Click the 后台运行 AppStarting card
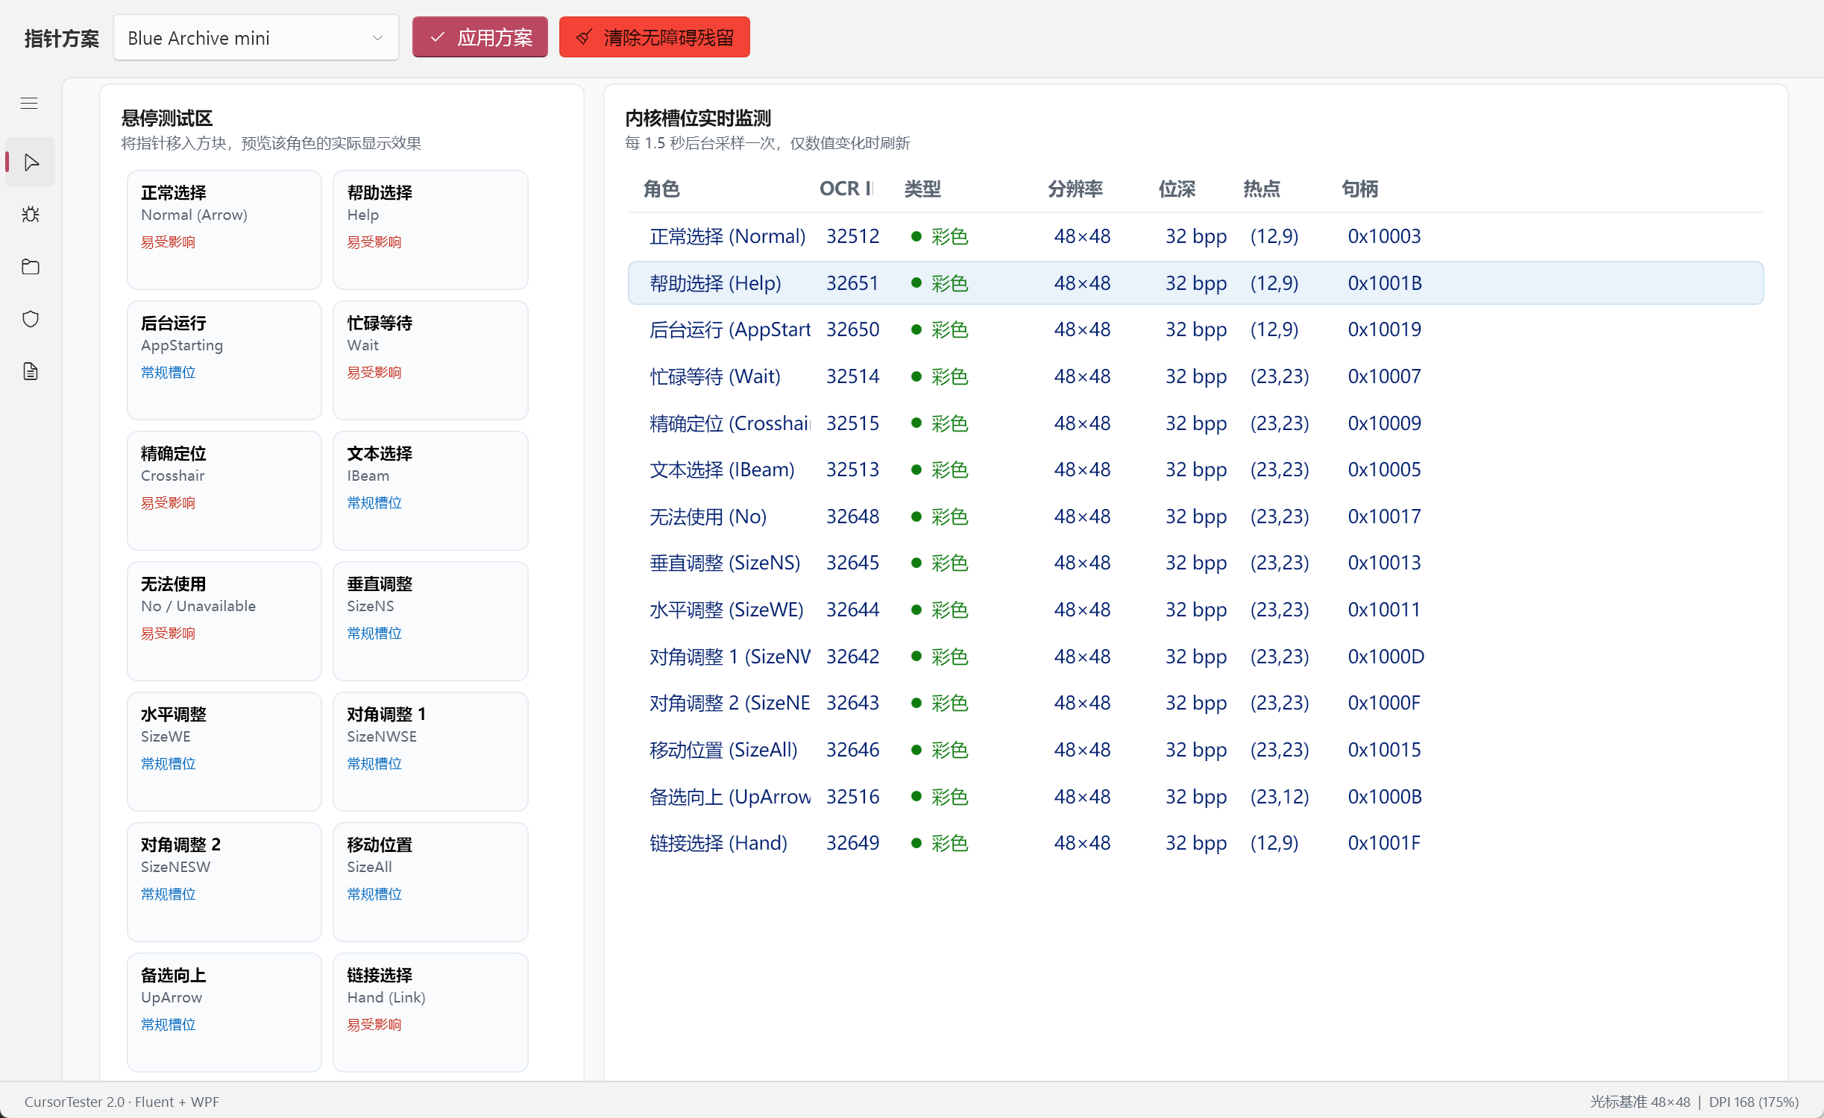 [x=224, y=360]
